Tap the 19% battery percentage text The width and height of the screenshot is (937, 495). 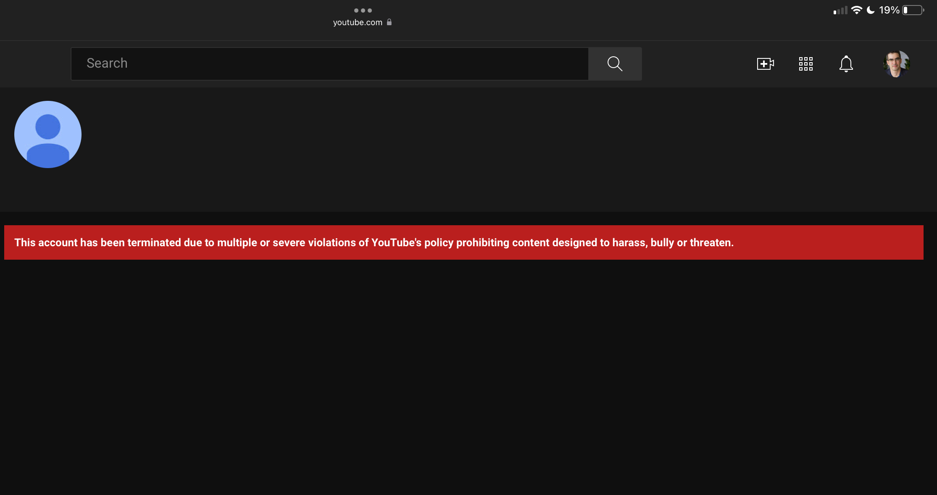889,10
